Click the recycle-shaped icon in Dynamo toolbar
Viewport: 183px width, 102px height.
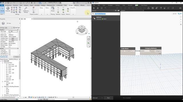tap(148, 8)
